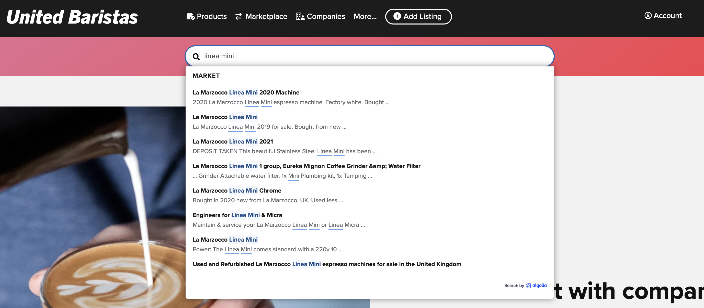Click the plus icon in Add Listing
Image resolution: width=704 pixels, height=308 pixels.
[397, 16]
